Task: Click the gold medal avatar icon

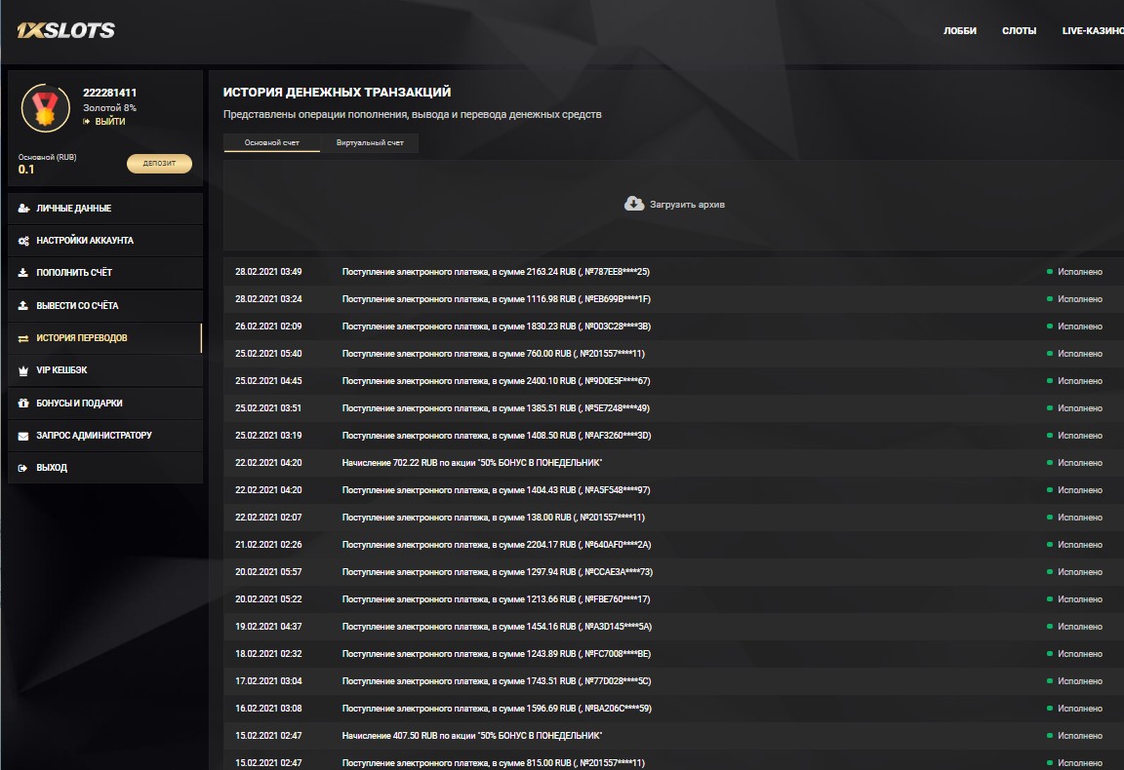Action: click(46, 108)
